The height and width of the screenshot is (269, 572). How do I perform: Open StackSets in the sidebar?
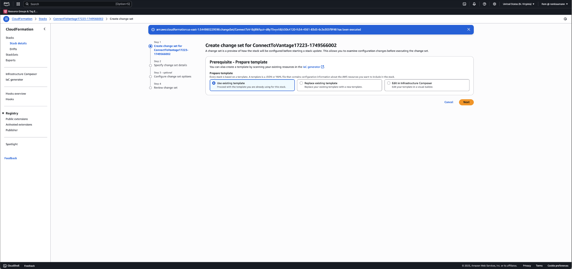click(12, 55)
